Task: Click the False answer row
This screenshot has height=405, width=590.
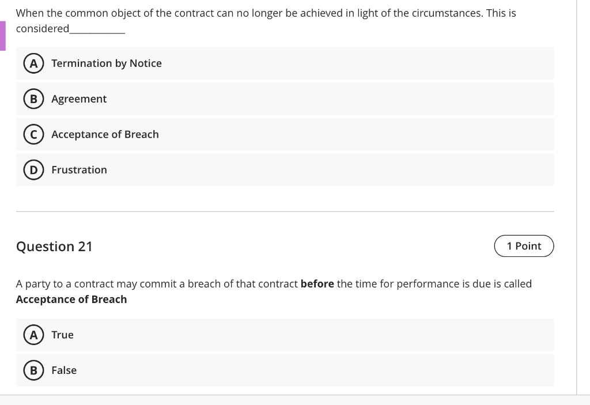Action: (x=230, y=370)
